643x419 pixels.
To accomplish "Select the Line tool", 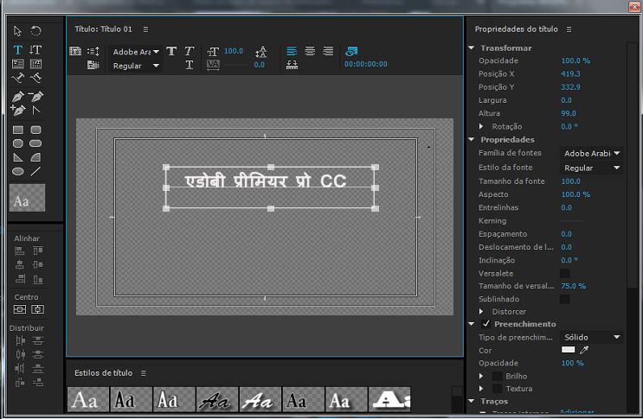I will [x=35, y=171].
